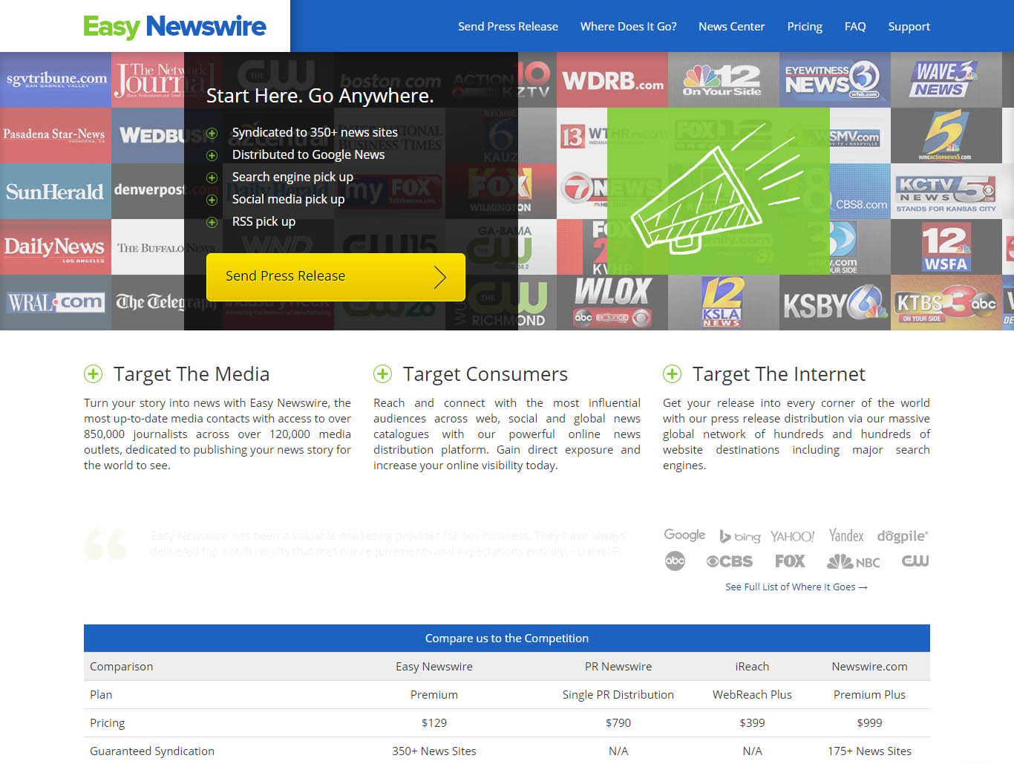Click the CBS eye logo
1014x764 pixels.
click(x=729, y=561)
